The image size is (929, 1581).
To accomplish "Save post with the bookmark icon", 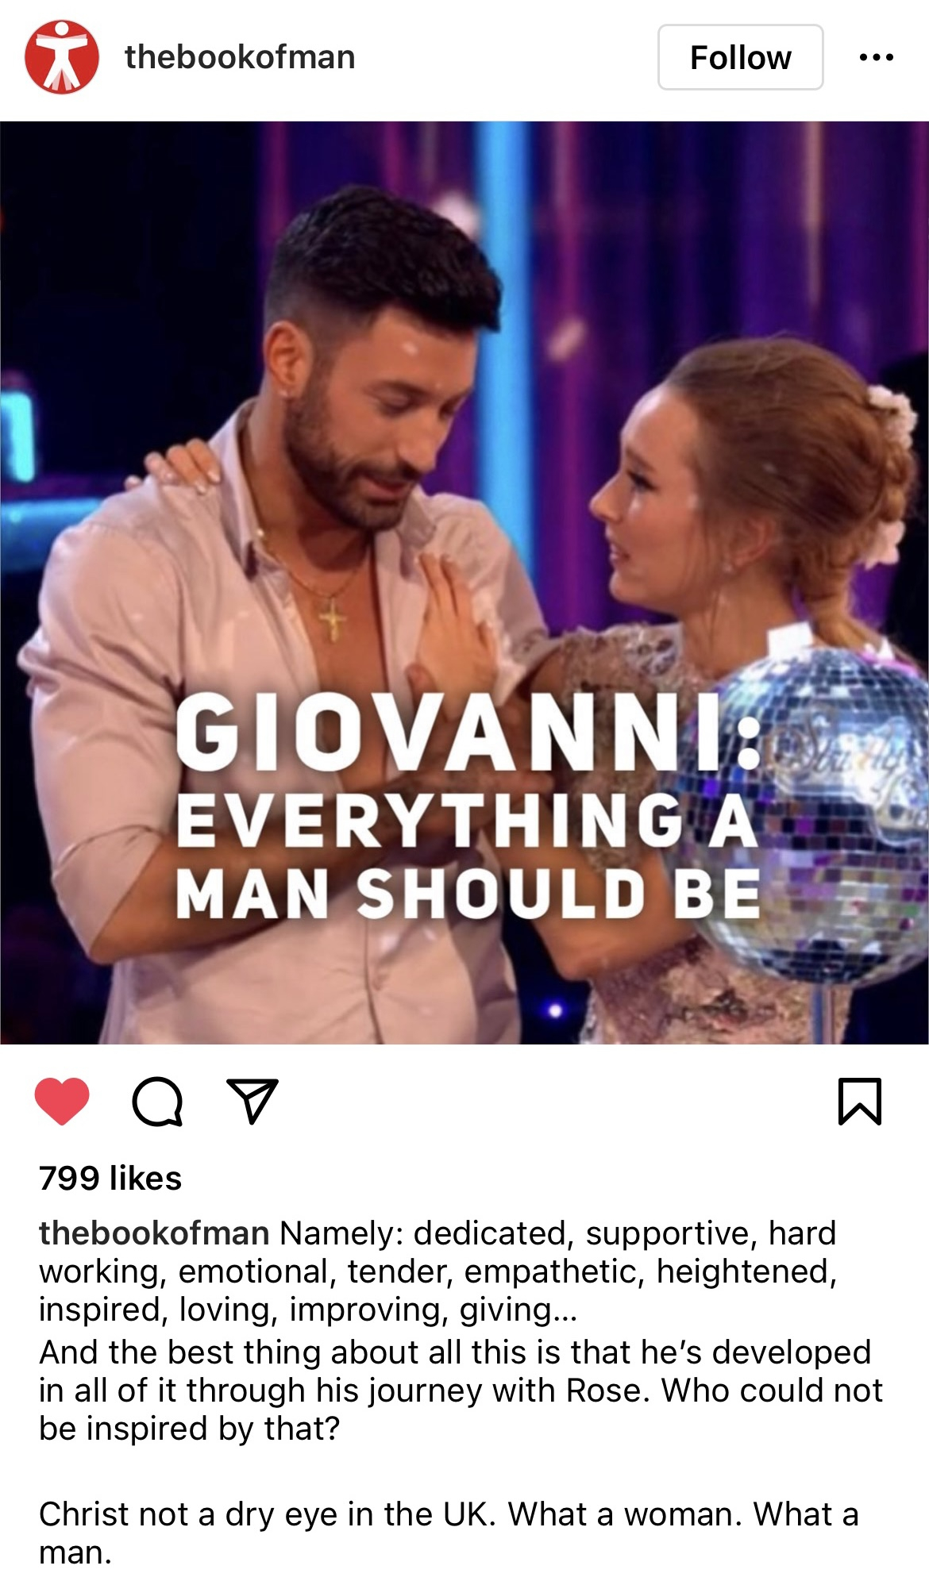I will [860, 1102].
